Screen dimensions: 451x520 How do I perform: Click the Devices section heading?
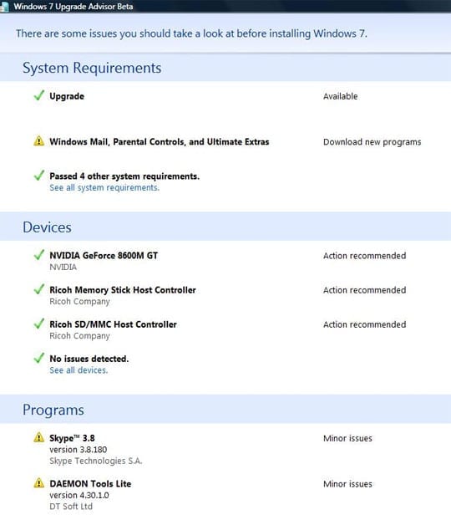tap(47, 227)
